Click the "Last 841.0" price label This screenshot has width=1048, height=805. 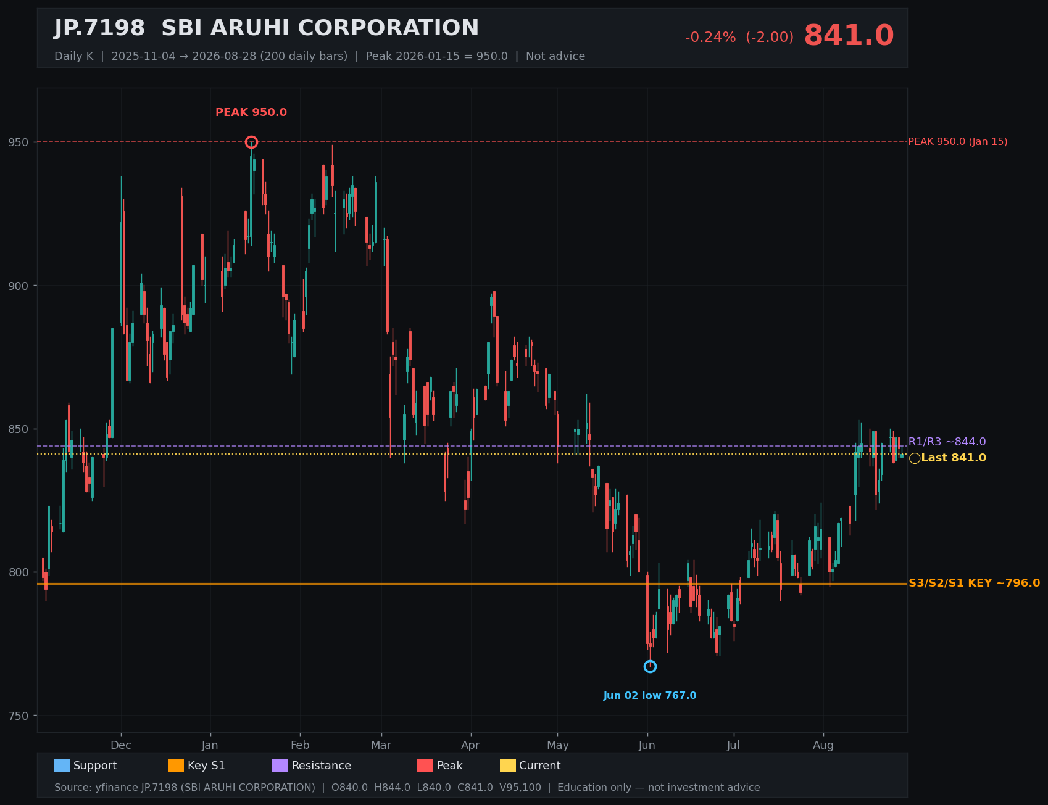pos(954,458)
